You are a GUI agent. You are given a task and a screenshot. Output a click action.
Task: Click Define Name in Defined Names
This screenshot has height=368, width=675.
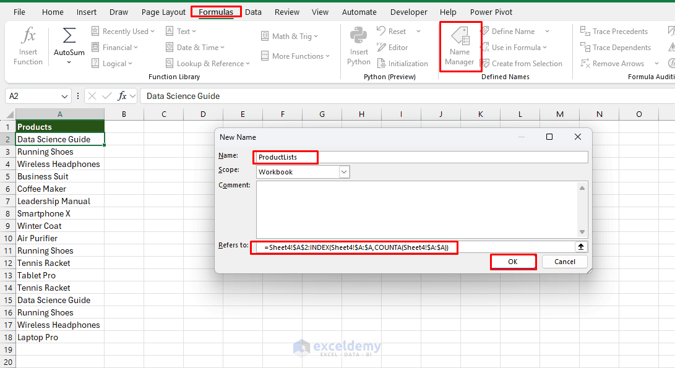point(508,32)
